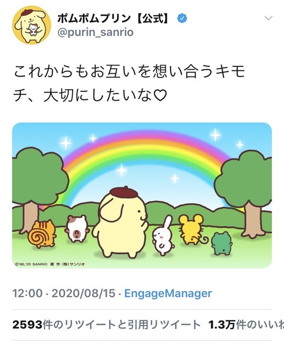This screenshot has width=284, height=341.
Task: Click Pompompurin character in the image
Action: click(120, 222)
